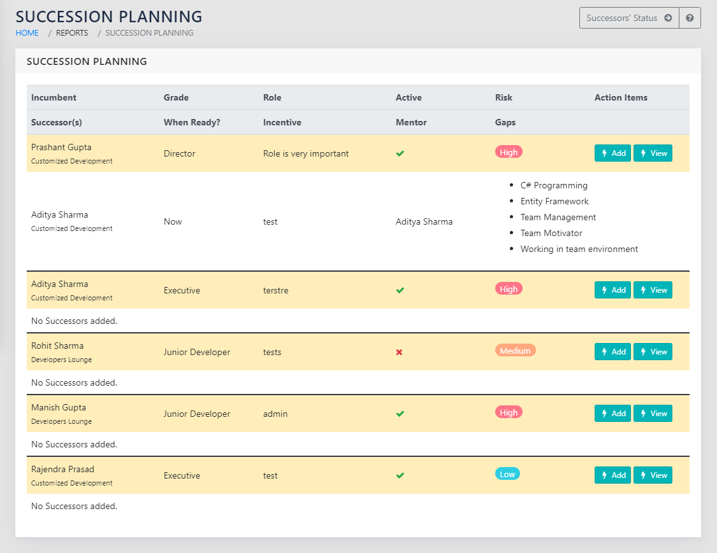717x553 pixels.
Task: Click green active checkmark for Prashant Gupta
Action: pos(400,153)
